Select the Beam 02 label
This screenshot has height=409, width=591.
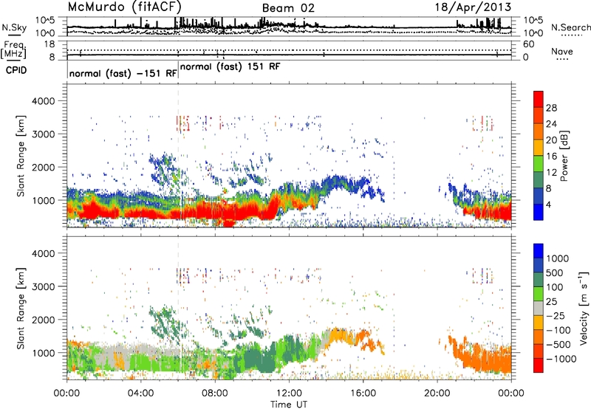tap(288, 8)
